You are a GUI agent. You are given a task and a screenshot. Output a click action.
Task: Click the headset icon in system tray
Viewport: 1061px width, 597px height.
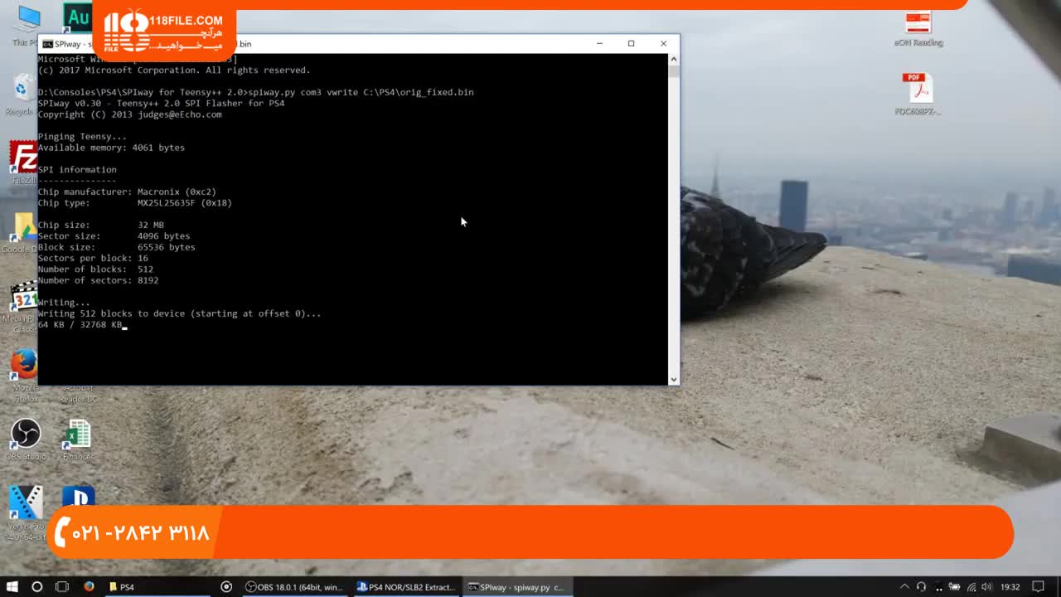pos(921,587)
